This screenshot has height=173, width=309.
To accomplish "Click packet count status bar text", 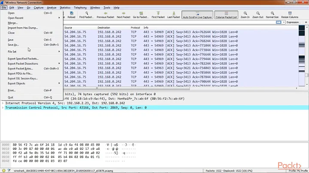I will pos(229,170).
